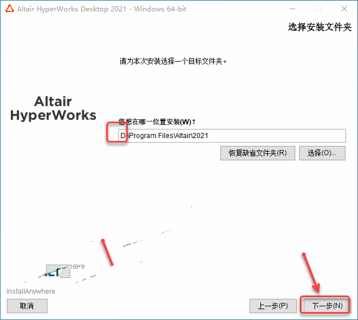Minimize the installer window
358x320 pixels.
click(x=292, y=9)
